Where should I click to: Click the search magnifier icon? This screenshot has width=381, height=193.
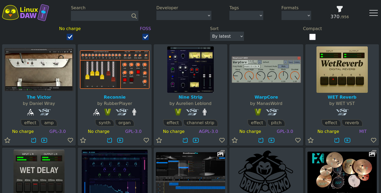[134, 16]
